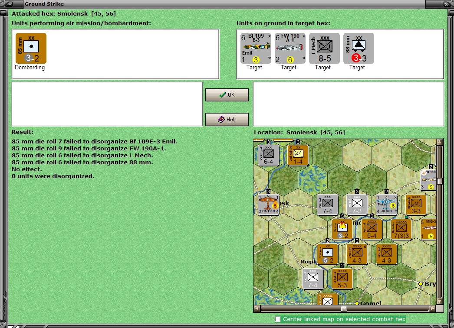Click the 6-4 infantry corps counter
This screenshot has height=328, width=454.
(268, 155)
